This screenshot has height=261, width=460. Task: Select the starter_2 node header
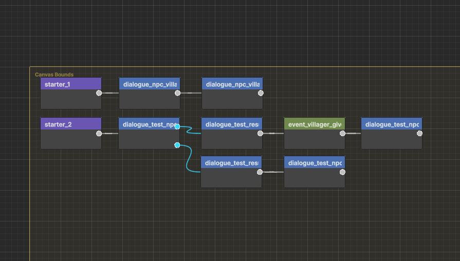click(71, 124)
